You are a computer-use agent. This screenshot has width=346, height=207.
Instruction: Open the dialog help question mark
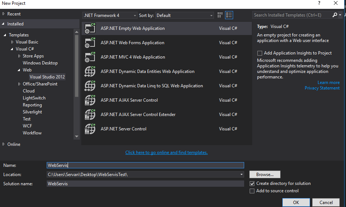[319, 3]
